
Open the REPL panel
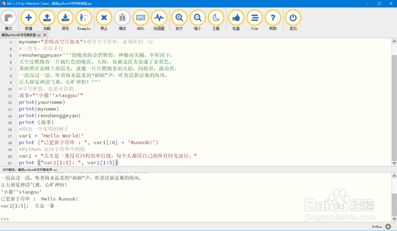(x=141, y=20)
